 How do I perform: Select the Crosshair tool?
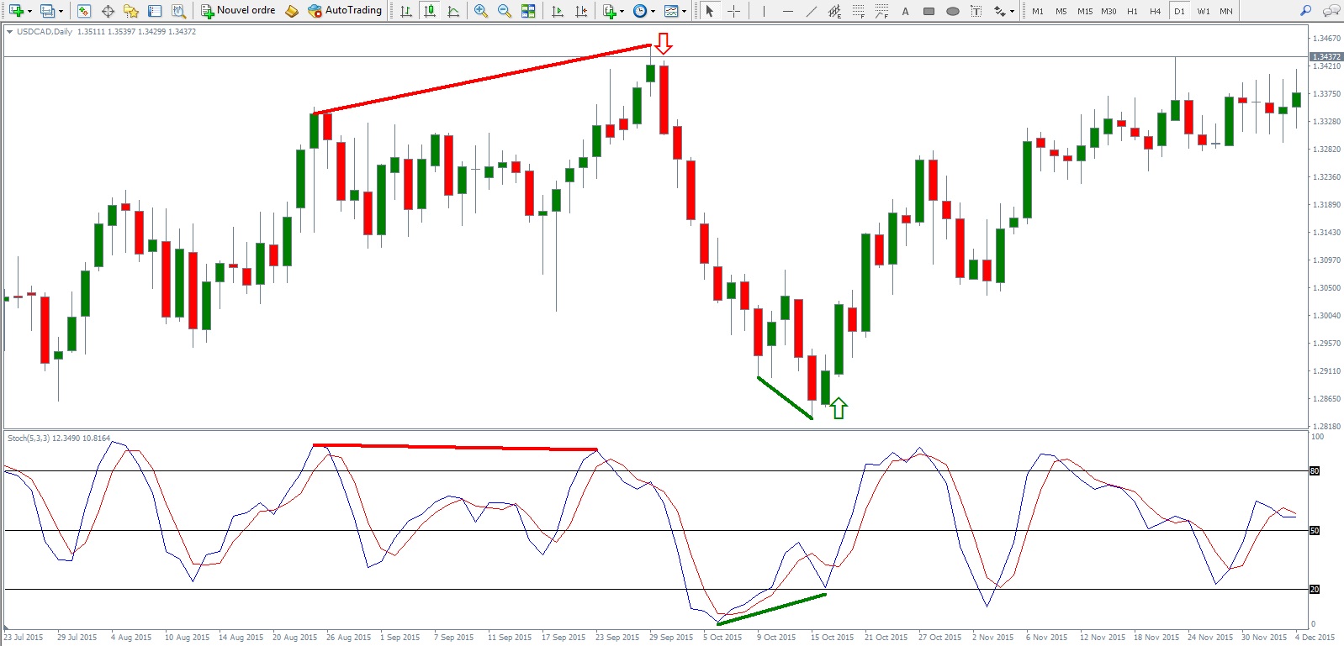(x=733, y=11)
